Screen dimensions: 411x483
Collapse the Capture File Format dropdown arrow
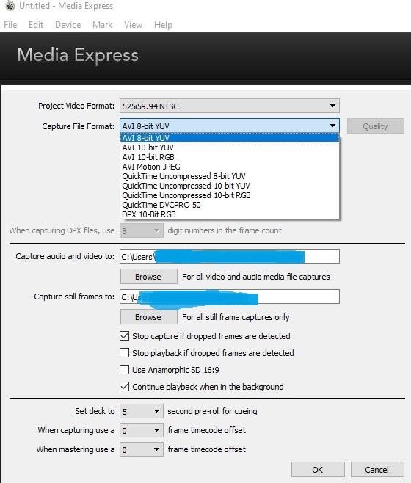coord(332,126)
